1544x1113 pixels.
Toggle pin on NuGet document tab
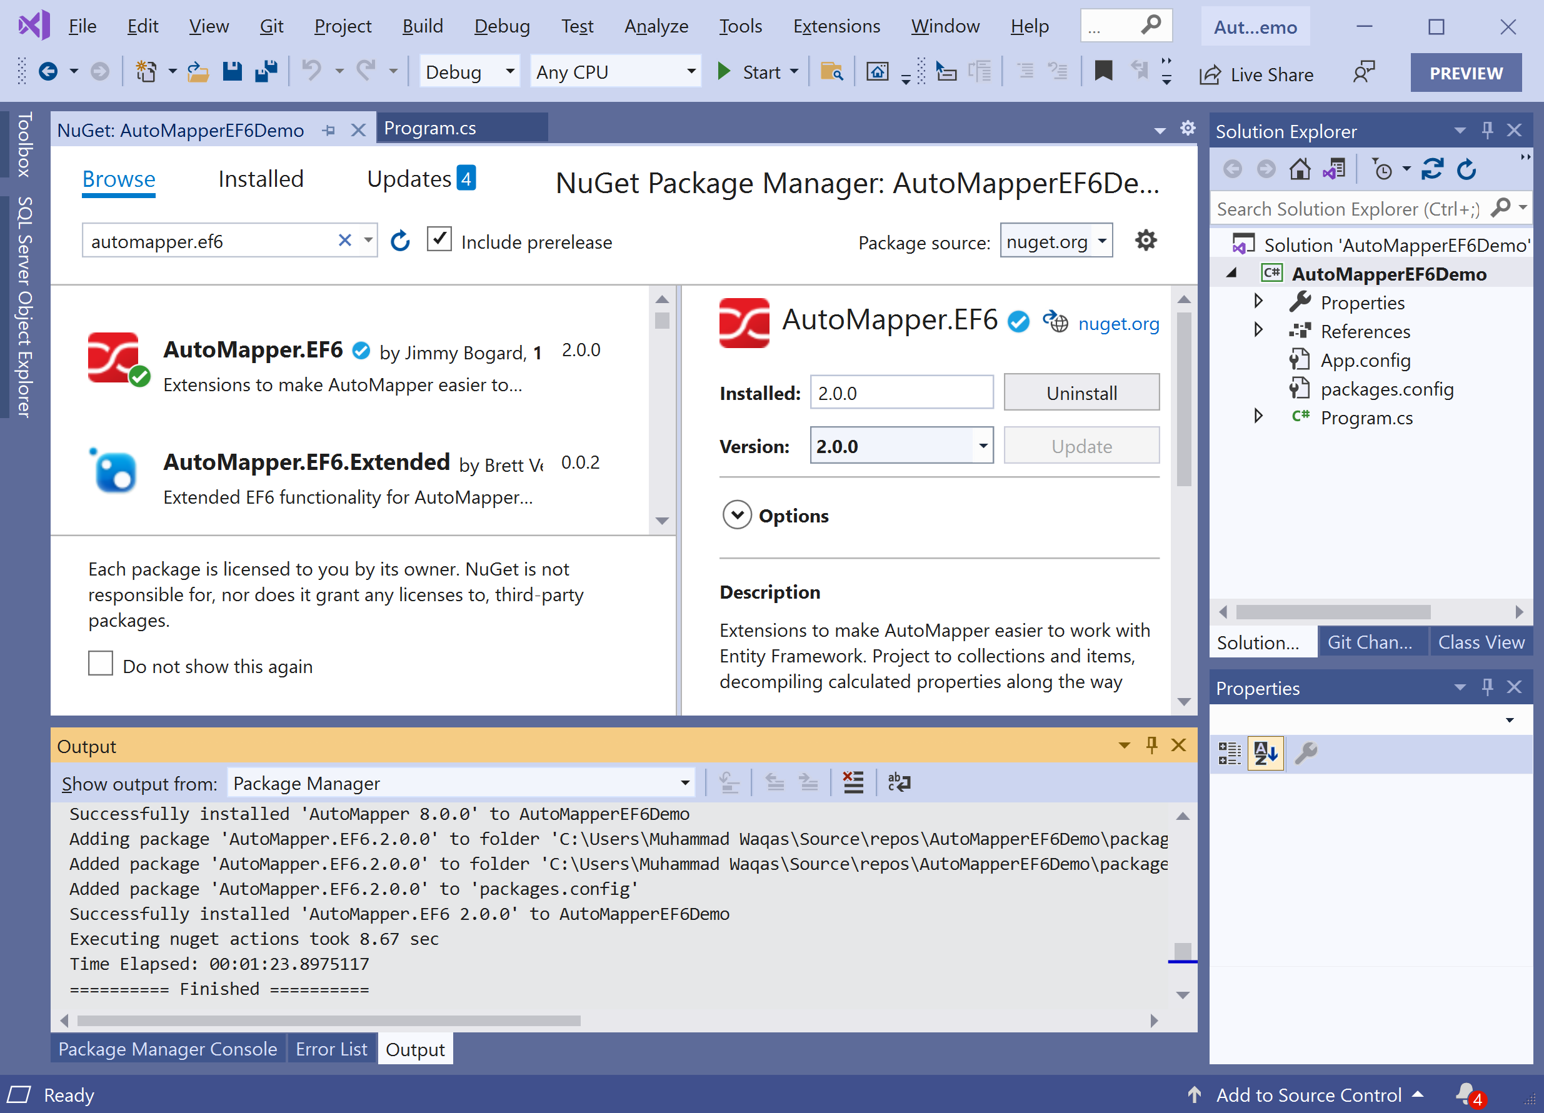pyautogui.click(x=329, y=130)
